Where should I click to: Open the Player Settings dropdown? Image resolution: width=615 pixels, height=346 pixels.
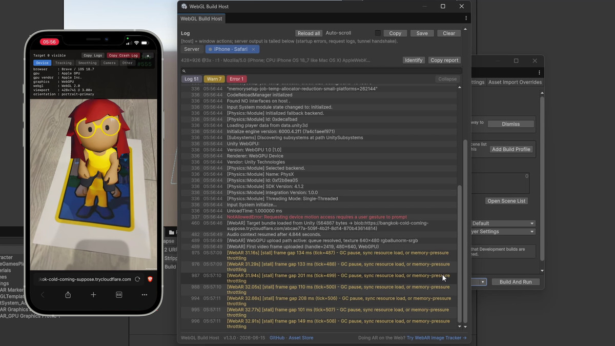click(503, 232)
